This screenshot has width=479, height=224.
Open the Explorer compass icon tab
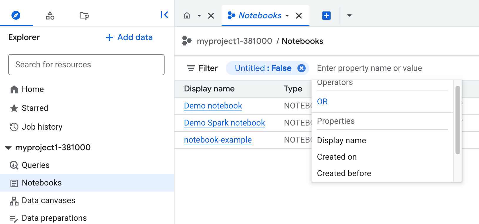pos(16,15)
